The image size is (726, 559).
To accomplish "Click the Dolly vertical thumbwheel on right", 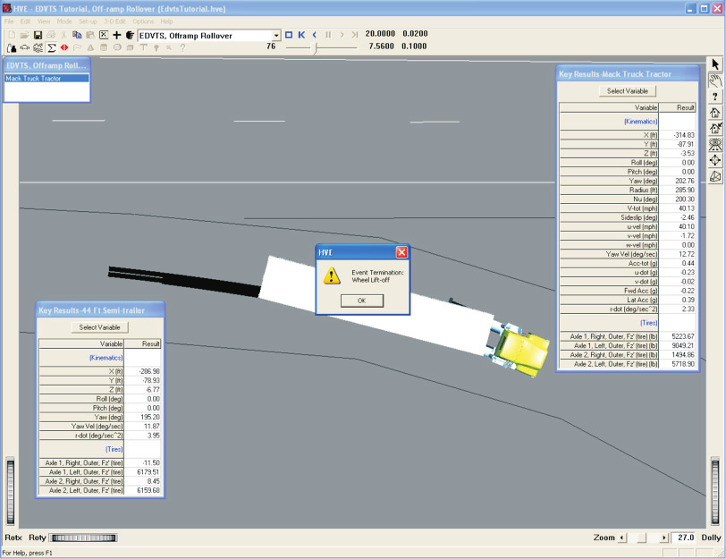I will click(715, 491).
